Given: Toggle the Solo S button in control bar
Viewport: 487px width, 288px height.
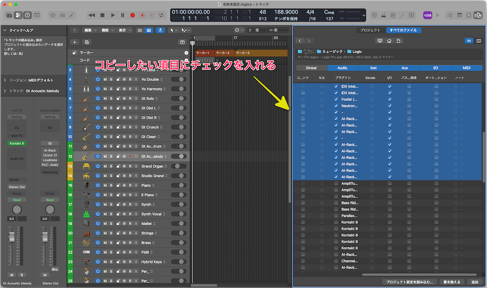Looking at the screenshot, I should (x=412, y=15).
